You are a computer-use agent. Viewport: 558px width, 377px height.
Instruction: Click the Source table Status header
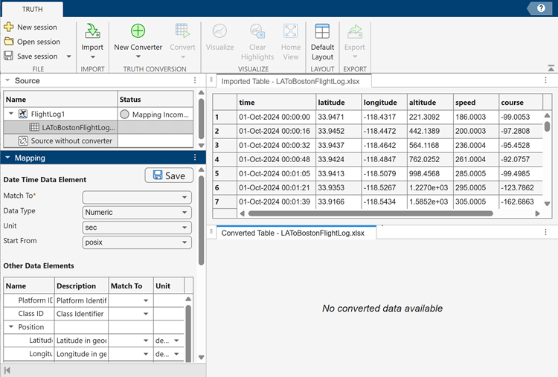[x=155, y=99]
